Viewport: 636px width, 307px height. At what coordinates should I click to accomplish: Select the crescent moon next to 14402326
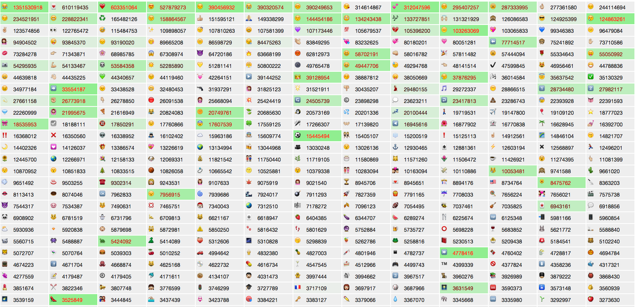pyautogui.click(x=5, y=147)
